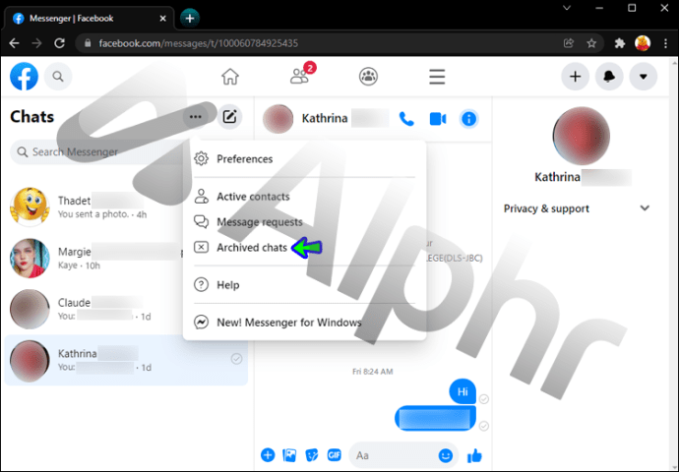Bookmark this page with star icon
This screenshot has height=472, width=679.
click(x=591, y=43)
